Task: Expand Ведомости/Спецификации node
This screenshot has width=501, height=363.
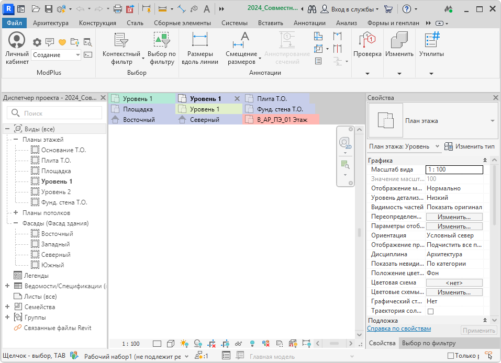Action: click(x=7, y=286)
